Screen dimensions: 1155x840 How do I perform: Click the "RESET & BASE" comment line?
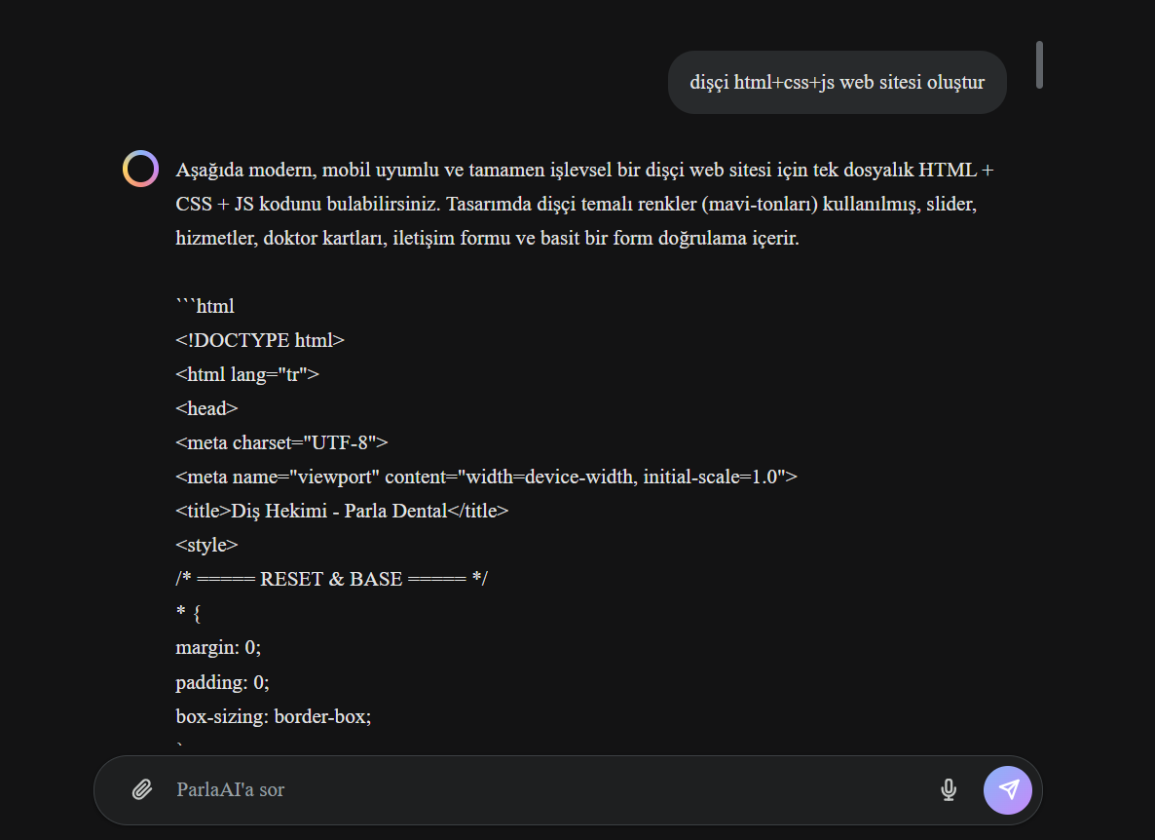pyautogui.click(x=331, y=579)
